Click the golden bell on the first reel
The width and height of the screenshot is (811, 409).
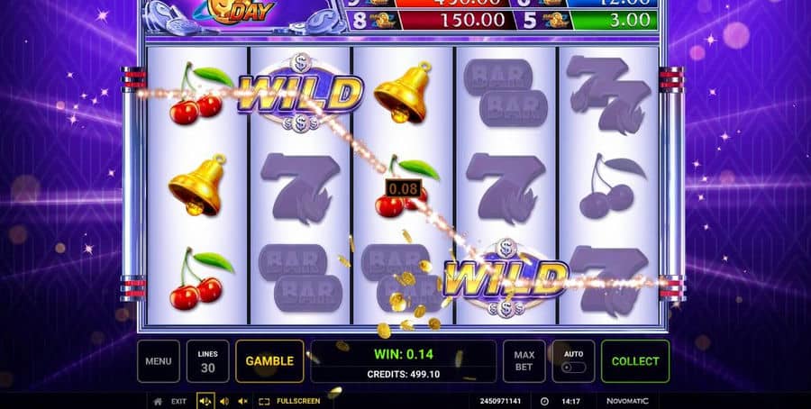click(x=197, y=185)
